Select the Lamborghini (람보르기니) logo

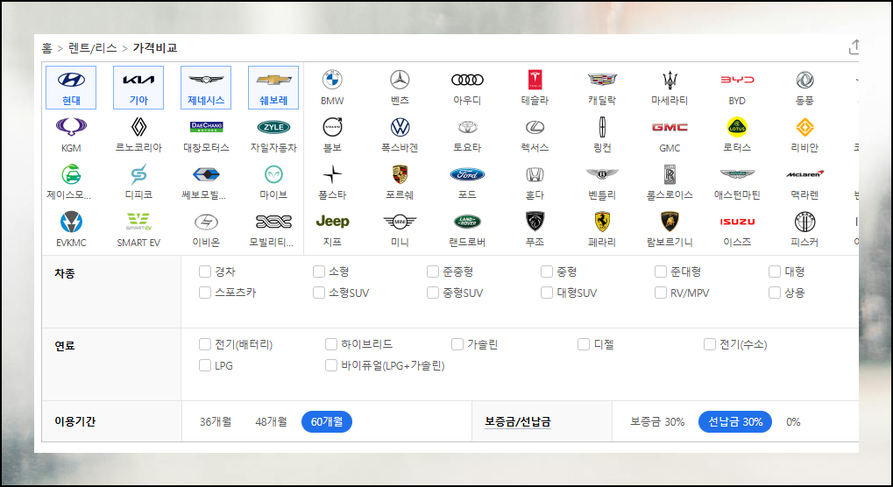(x=670, y=222)
